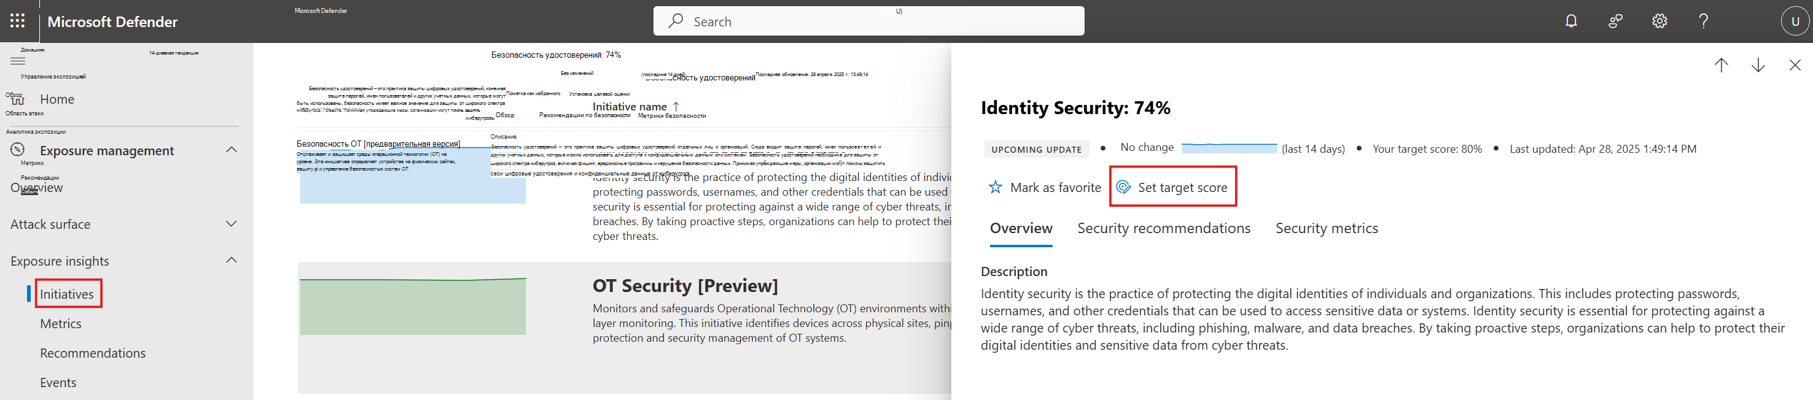Click into the Search field
The image size is (1813, 400).
(868, 21)
